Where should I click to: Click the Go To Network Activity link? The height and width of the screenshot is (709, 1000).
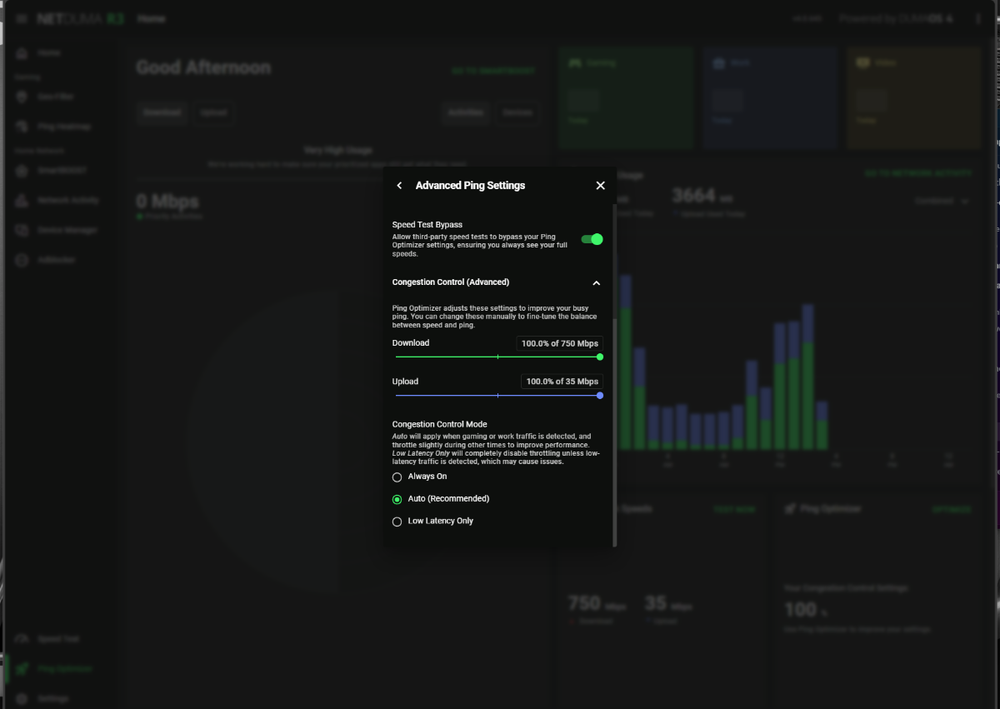coord(917,173)
